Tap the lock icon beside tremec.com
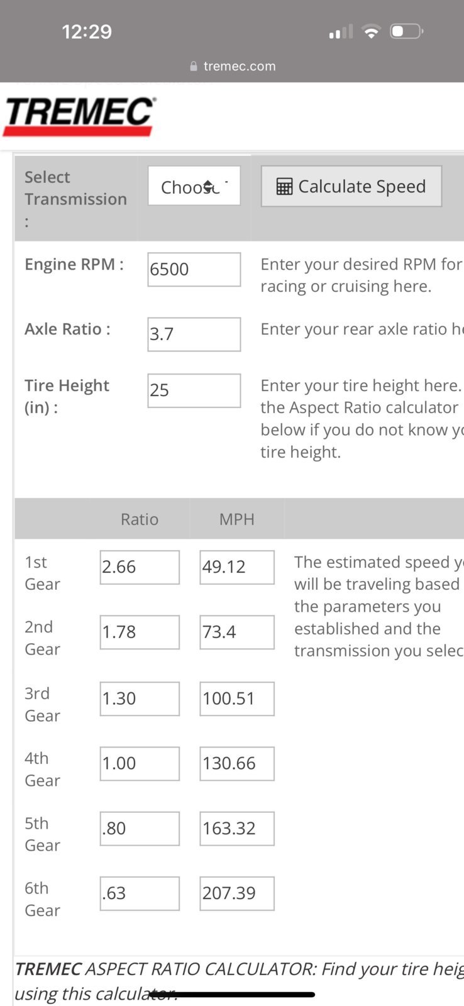The height and width of the screenshot is (1006, 464). (x=194, y=66)
